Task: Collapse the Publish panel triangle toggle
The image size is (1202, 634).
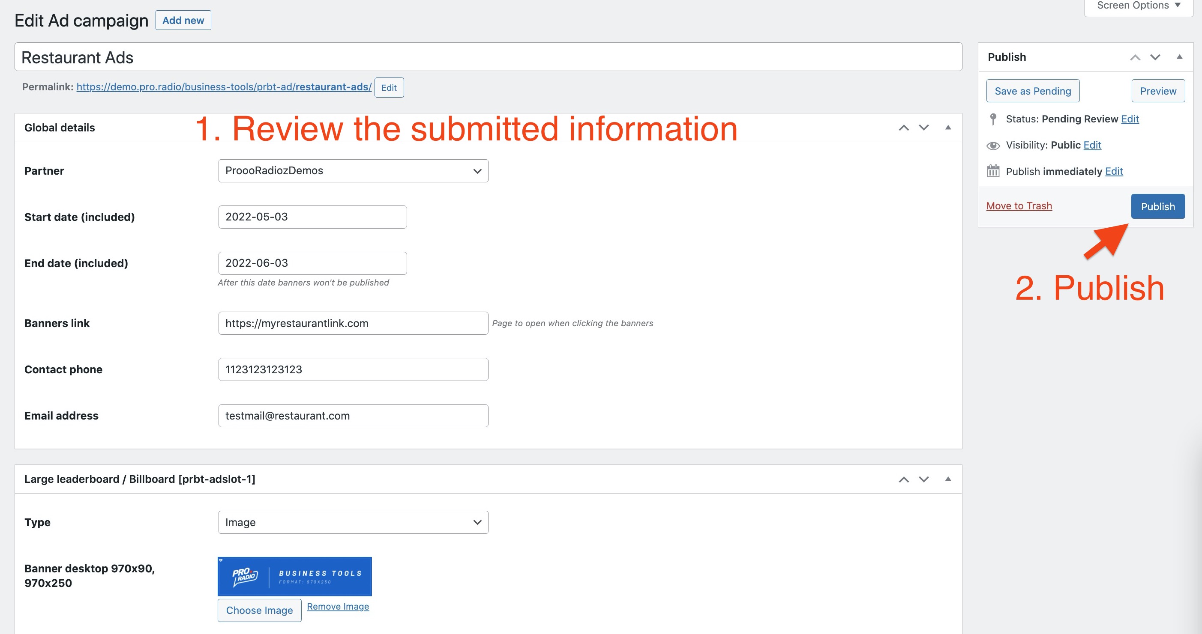Action: pyautogui.click(x=1179, y=57)
